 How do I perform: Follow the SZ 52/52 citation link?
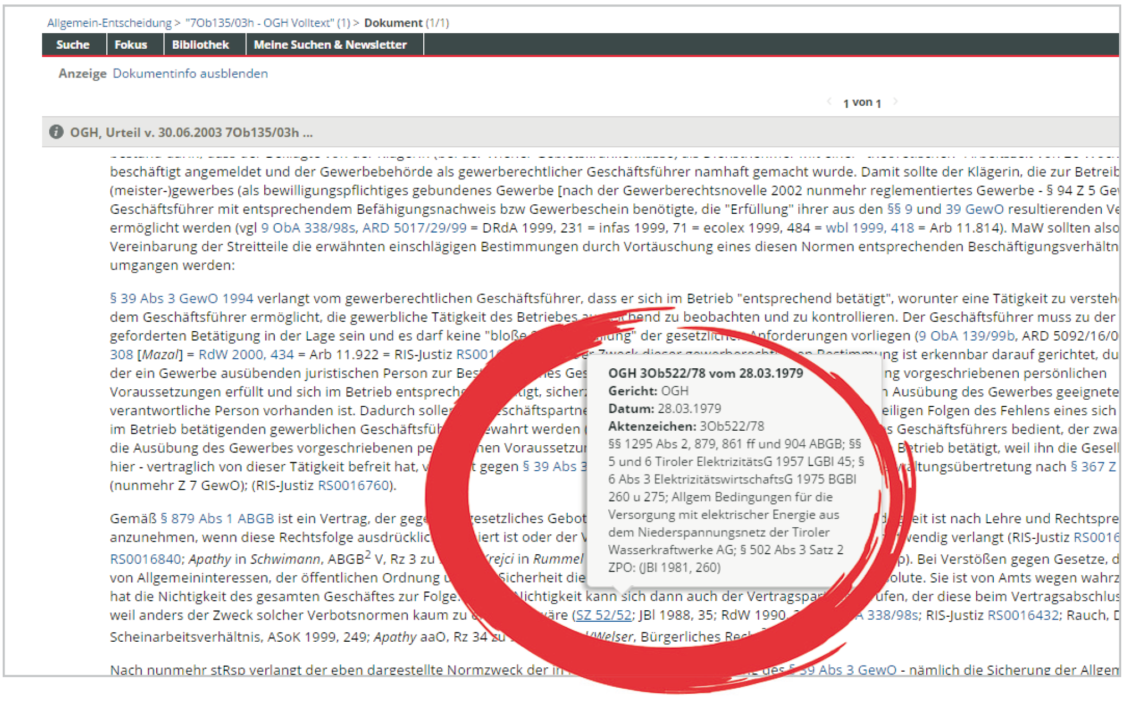coord(603,615)
